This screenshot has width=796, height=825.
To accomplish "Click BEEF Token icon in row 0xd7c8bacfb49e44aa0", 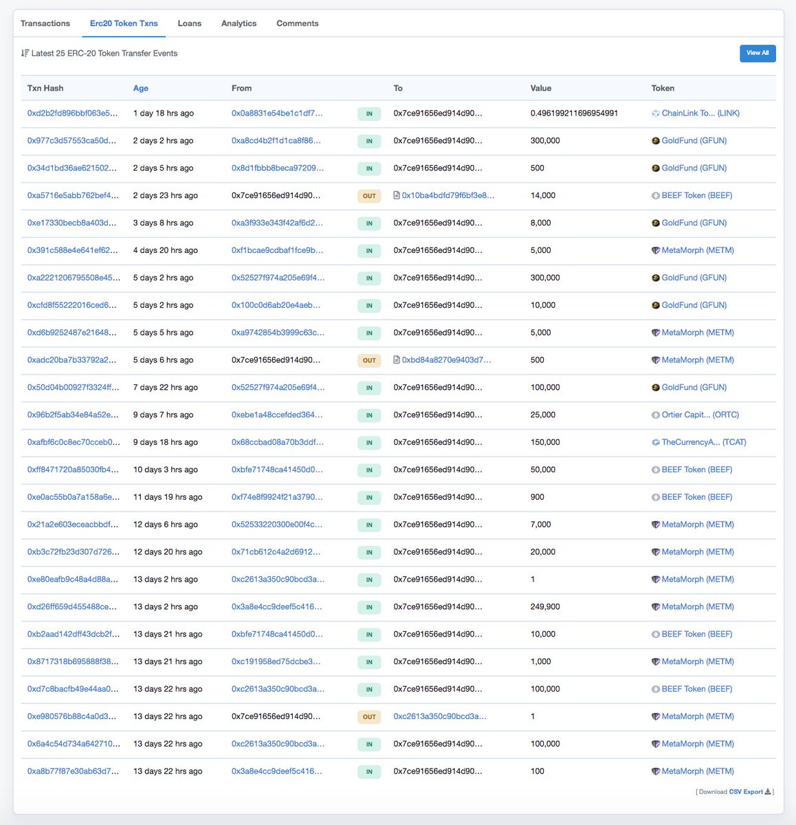I will 656,690.
